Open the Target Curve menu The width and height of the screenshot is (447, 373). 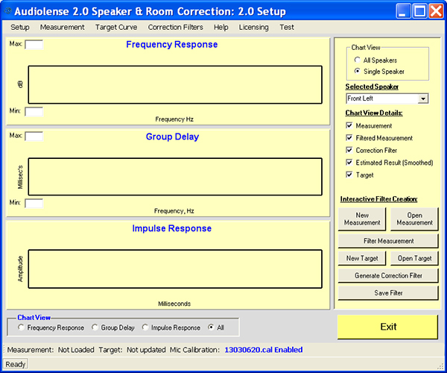pos(116,28)
